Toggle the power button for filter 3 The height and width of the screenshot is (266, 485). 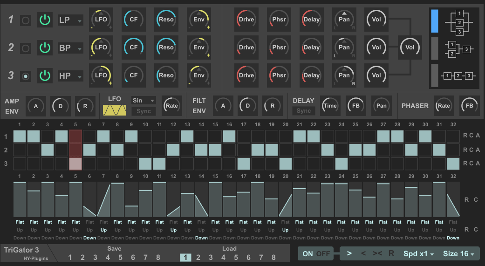[x=45, y=75]
